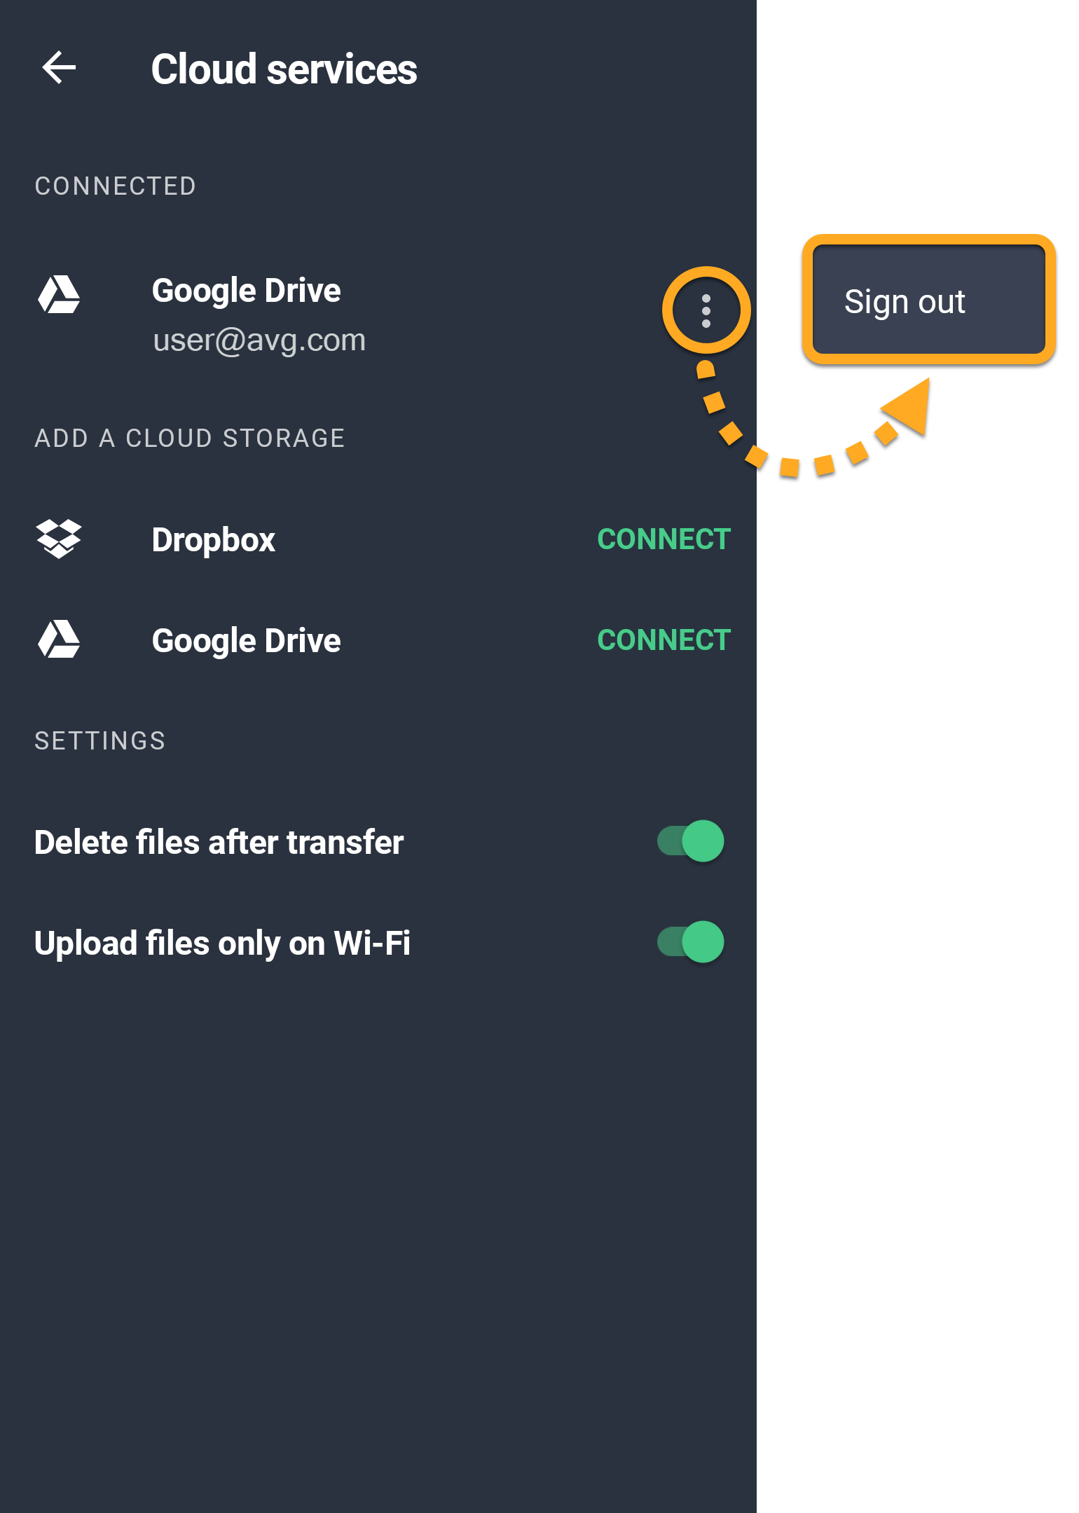The image size is (1079, 1513).
Task: Click the CONNECTED section header
Action: click(x=116, y=186)
